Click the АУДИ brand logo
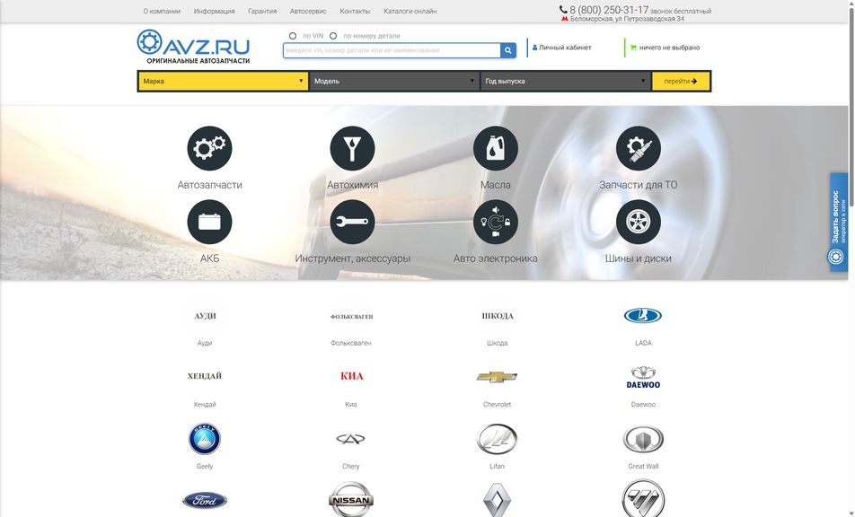This screenshot has width=855, height=517. [205, 316]
